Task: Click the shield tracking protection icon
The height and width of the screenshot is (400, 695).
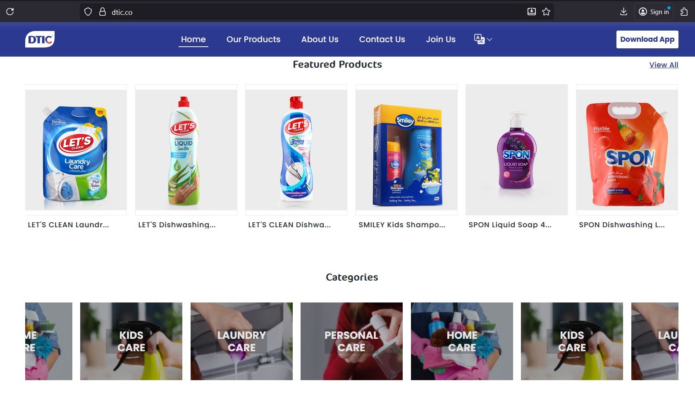Action: click(88, 12)
